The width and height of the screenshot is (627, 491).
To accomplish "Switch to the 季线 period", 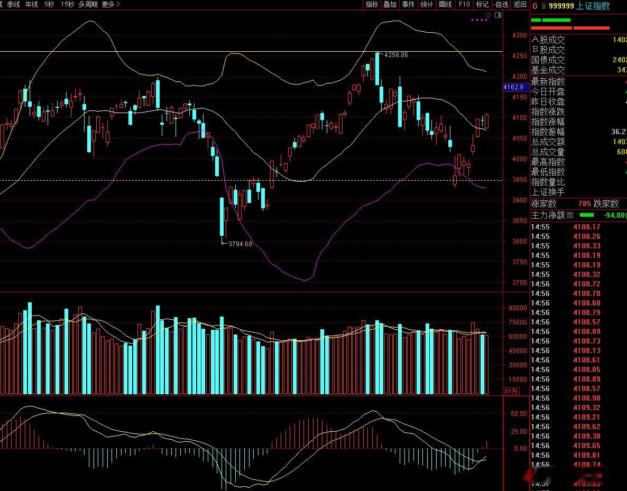I will pos(13,4).
